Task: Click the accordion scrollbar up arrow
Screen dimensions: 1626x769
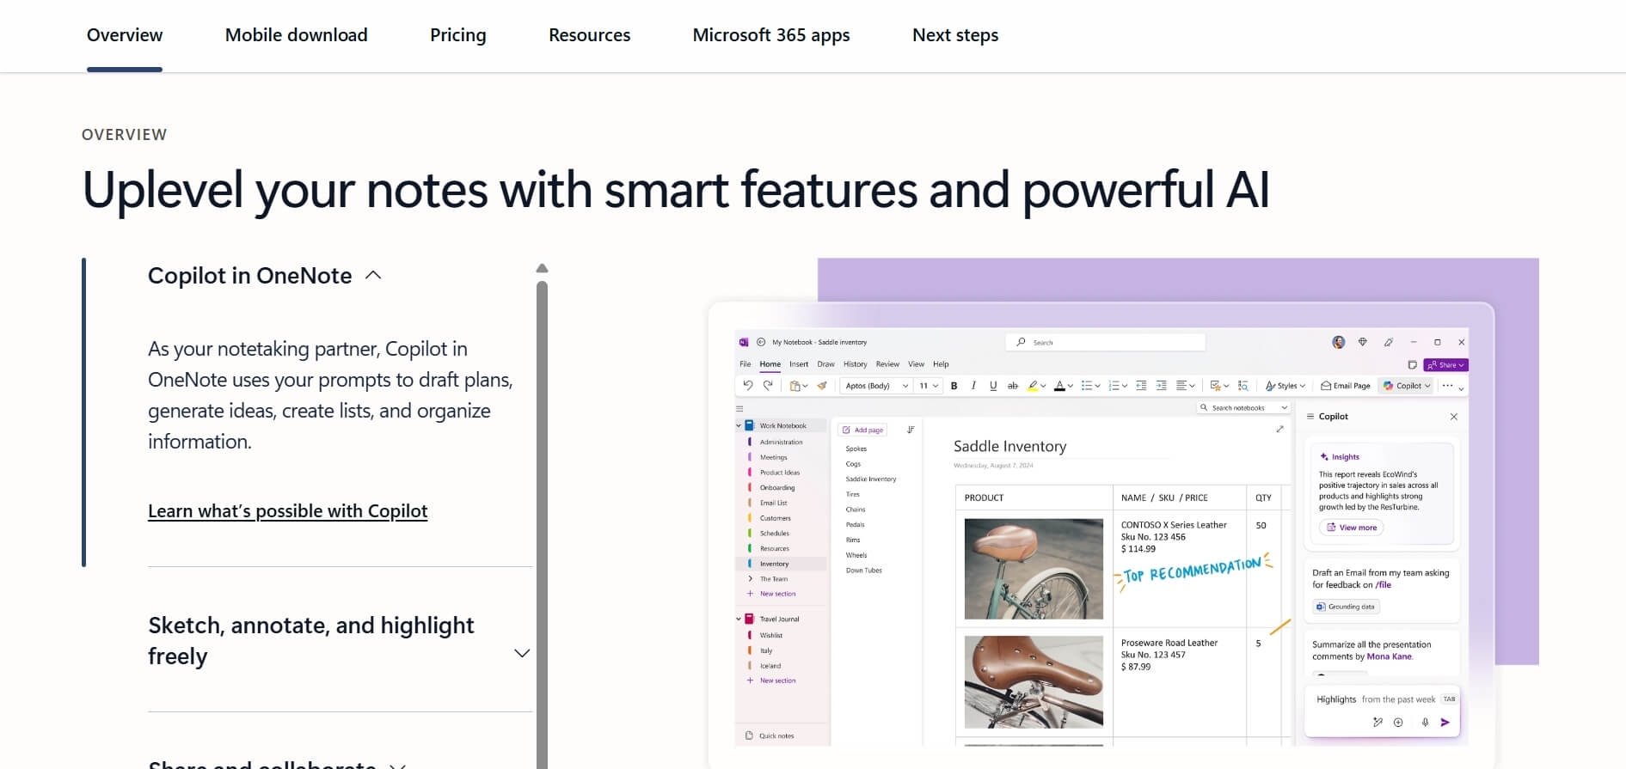Action: click(x=542, y=268)
